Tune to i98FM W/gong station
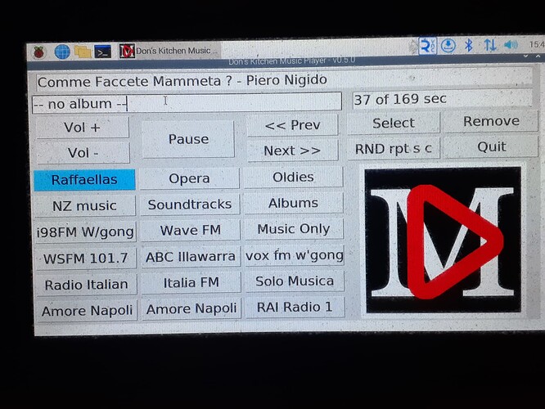 [85, 231]
